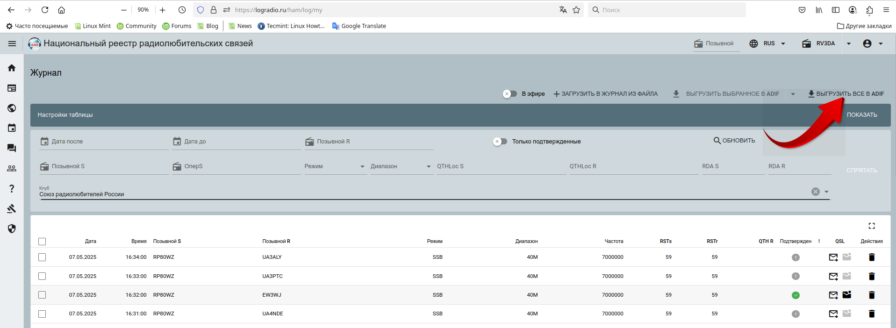Viewport: 896px width, 328px height.
Task: Click 'ВЫГРУЗИТЬ ВСЕ В ADIF'
Action: [846, 94]
